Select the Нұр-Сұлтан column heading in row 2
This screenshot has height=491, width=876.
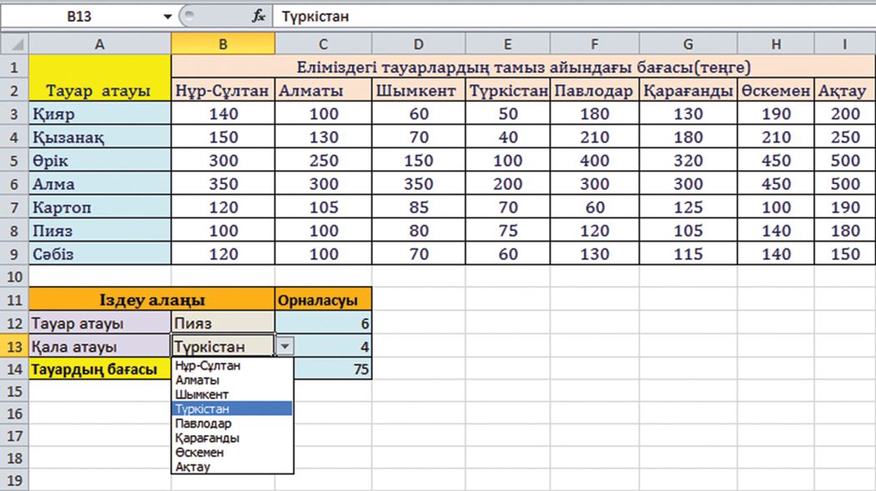click(x=223, y=90)
